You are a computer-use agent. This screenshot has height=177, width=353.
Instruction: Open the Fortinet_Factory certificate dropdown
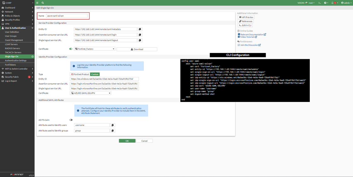point(95,49)
